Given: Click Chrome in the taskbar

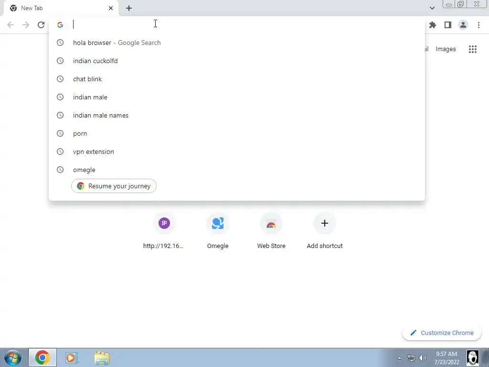Looking at the screenshot, I should click(x=43, y=357).
